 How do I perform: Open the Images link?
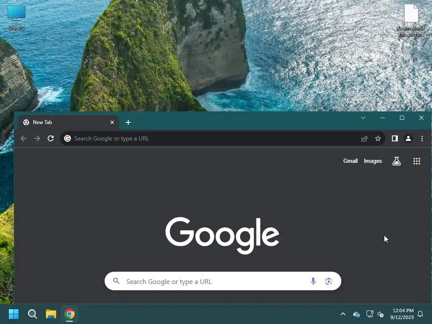373,161
